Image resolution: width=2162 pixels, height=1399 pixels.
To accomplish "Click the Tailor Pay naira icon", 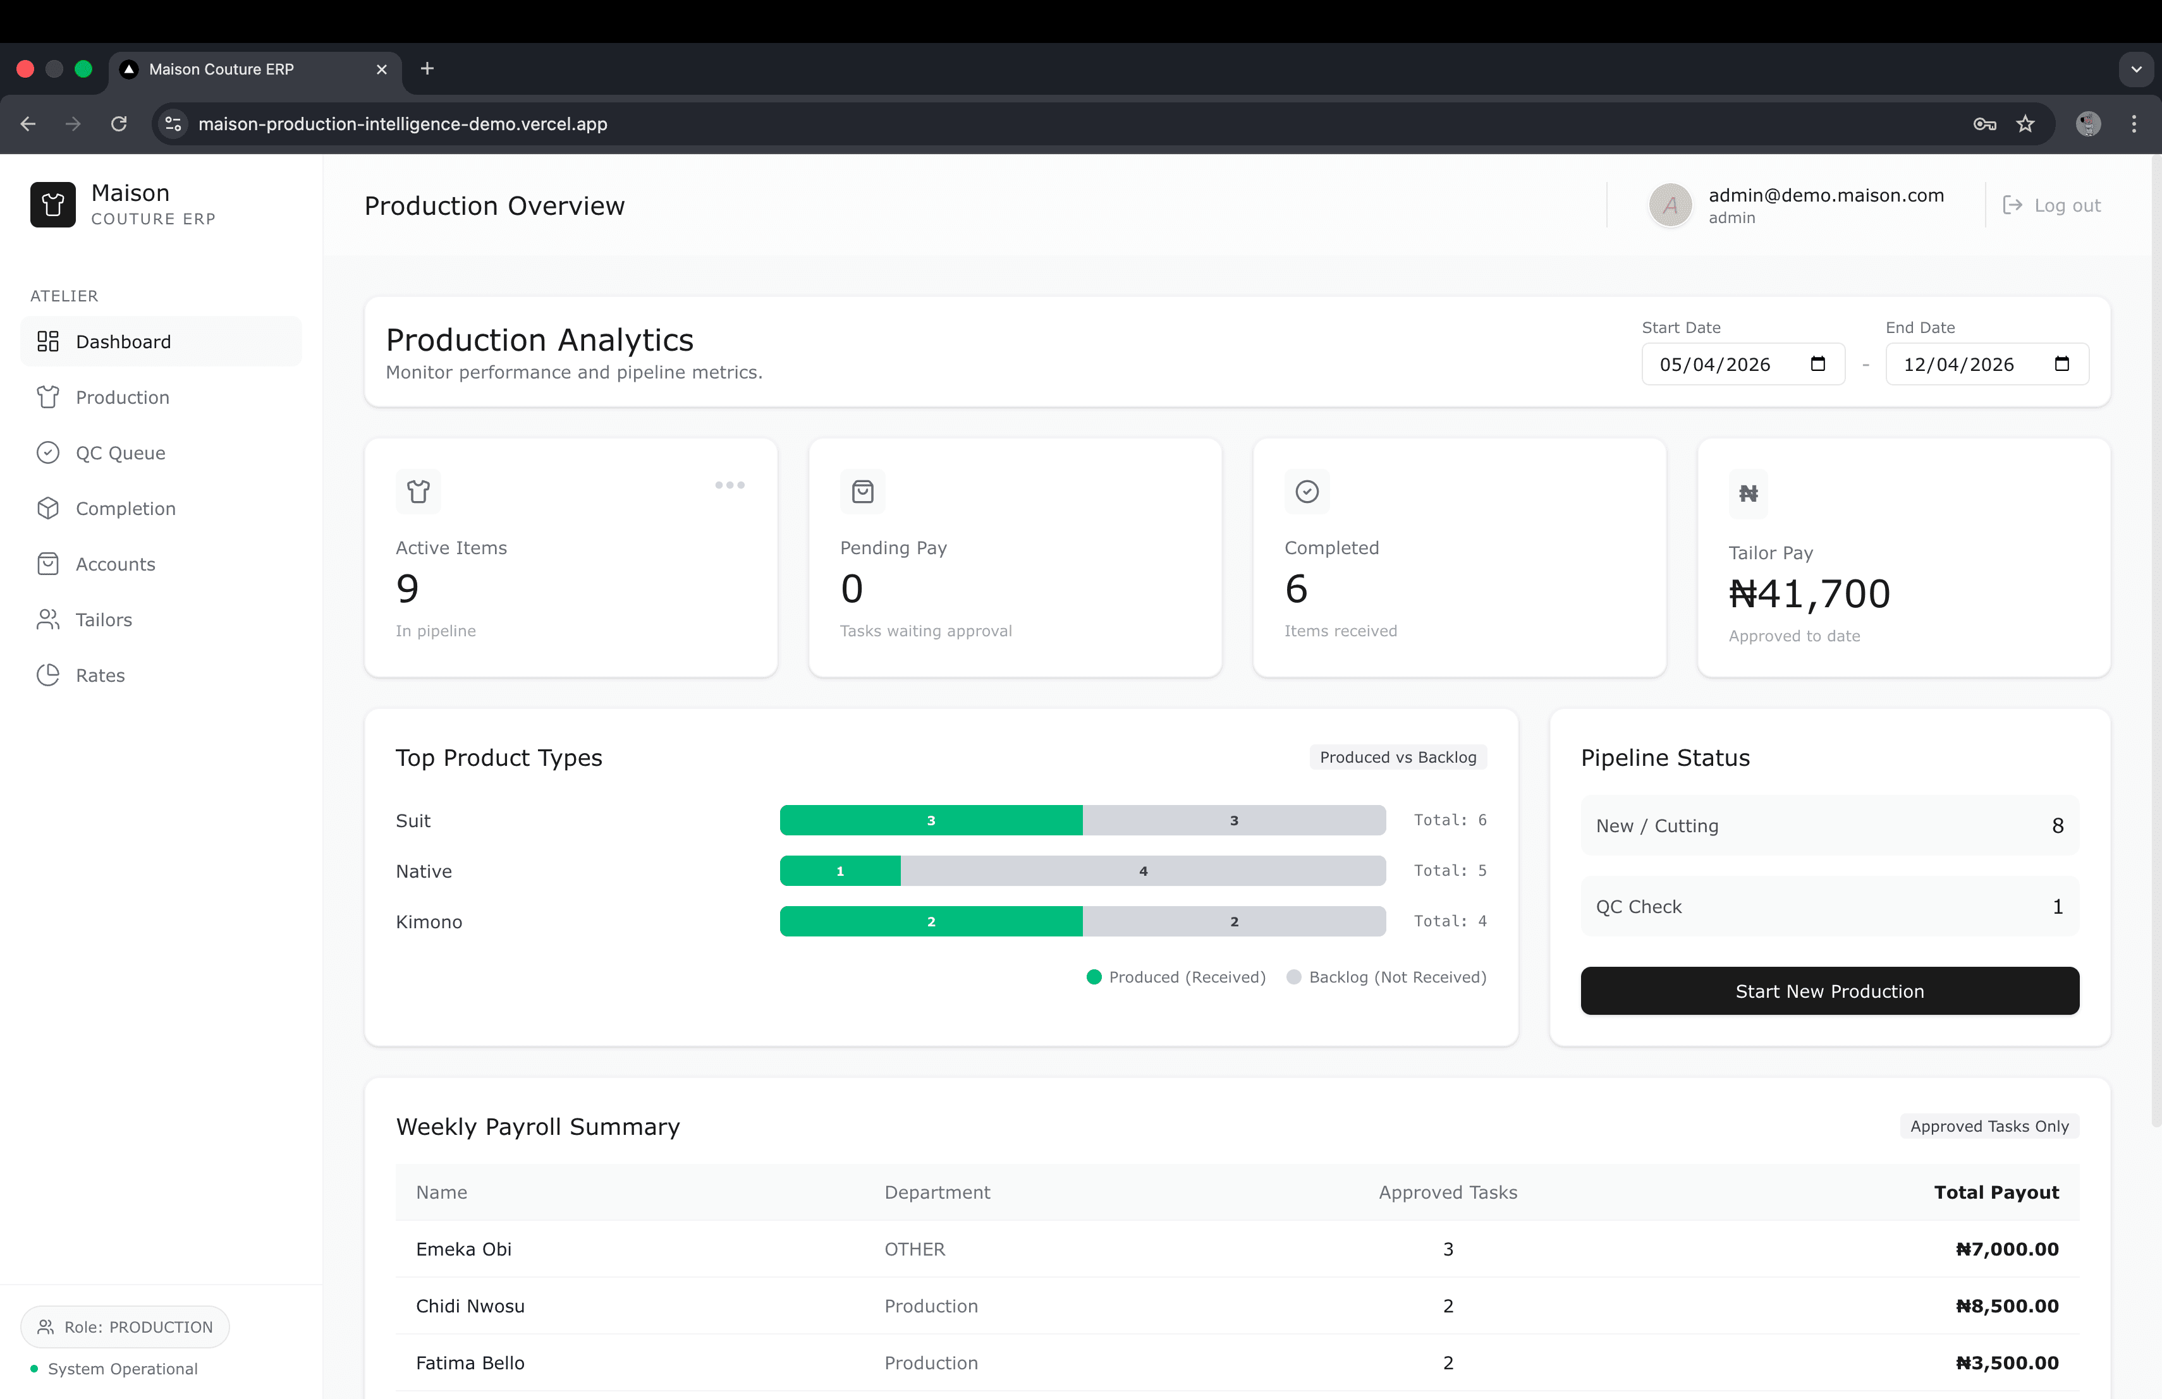I will click(x=1748, y=494).
